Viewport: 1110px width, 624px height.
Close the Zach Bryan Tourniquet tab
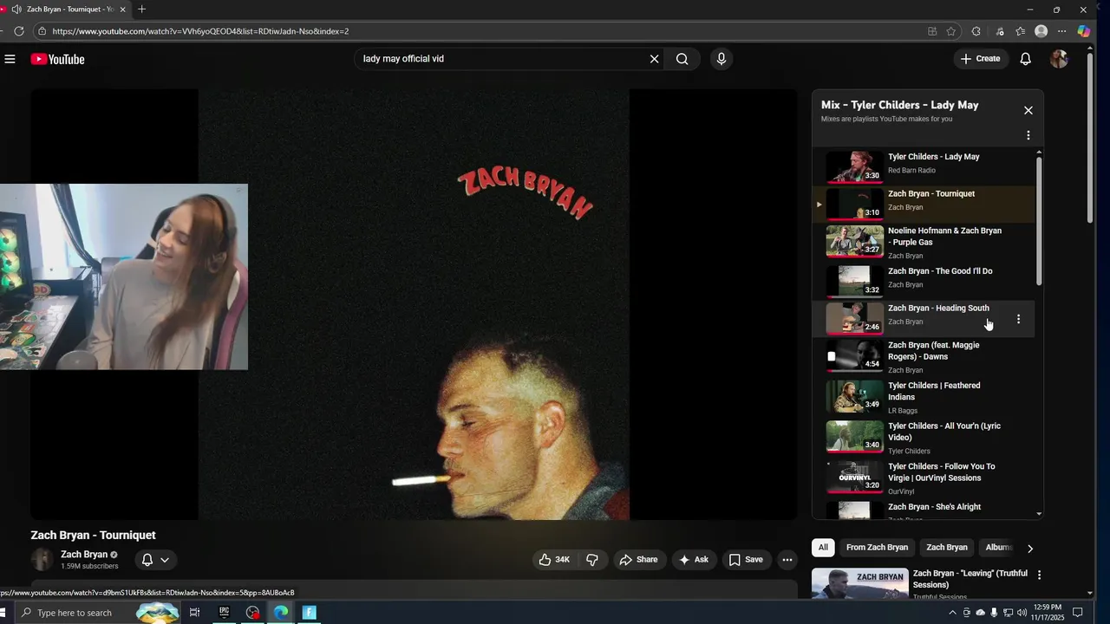point(122,10)
